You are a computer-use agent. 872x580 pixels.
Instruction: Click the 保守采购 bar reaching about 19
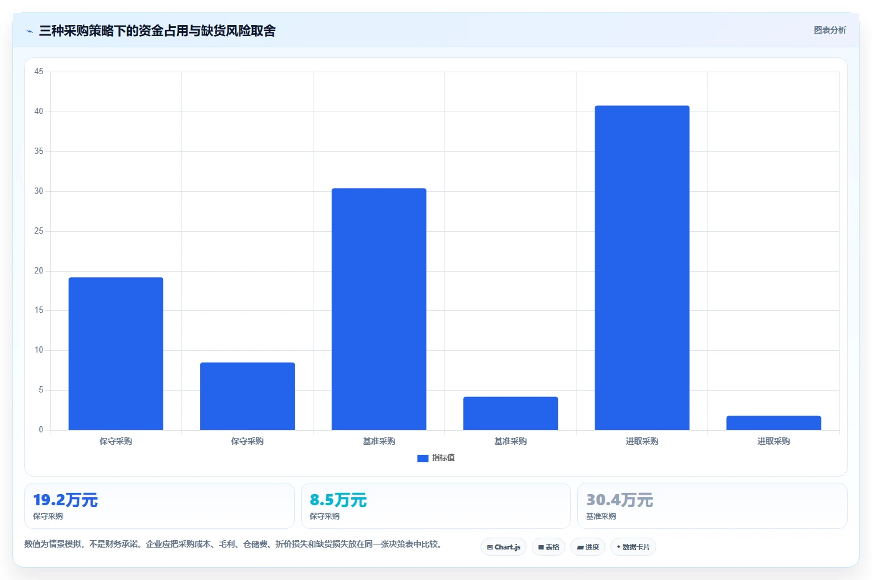[116, 353]
